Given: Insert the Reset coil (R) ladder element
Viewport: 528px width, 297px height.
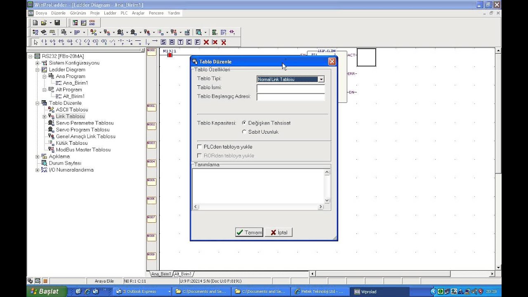Looking at the screenshot, I should (104, 42).
